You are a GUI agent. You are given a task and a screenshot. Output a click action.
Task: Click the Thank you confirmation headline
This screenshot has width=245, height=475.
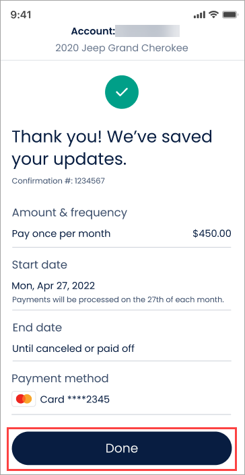112,148
